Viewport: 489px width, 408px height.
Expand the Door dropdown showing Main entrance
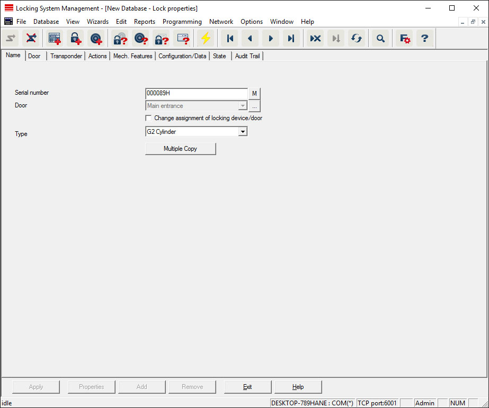(242, 106)
